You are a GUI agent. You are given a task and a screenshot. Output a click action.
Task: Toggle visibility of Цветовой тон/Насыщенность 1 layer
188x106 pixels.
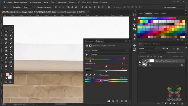pyautogui.click(x=140, y=61)
